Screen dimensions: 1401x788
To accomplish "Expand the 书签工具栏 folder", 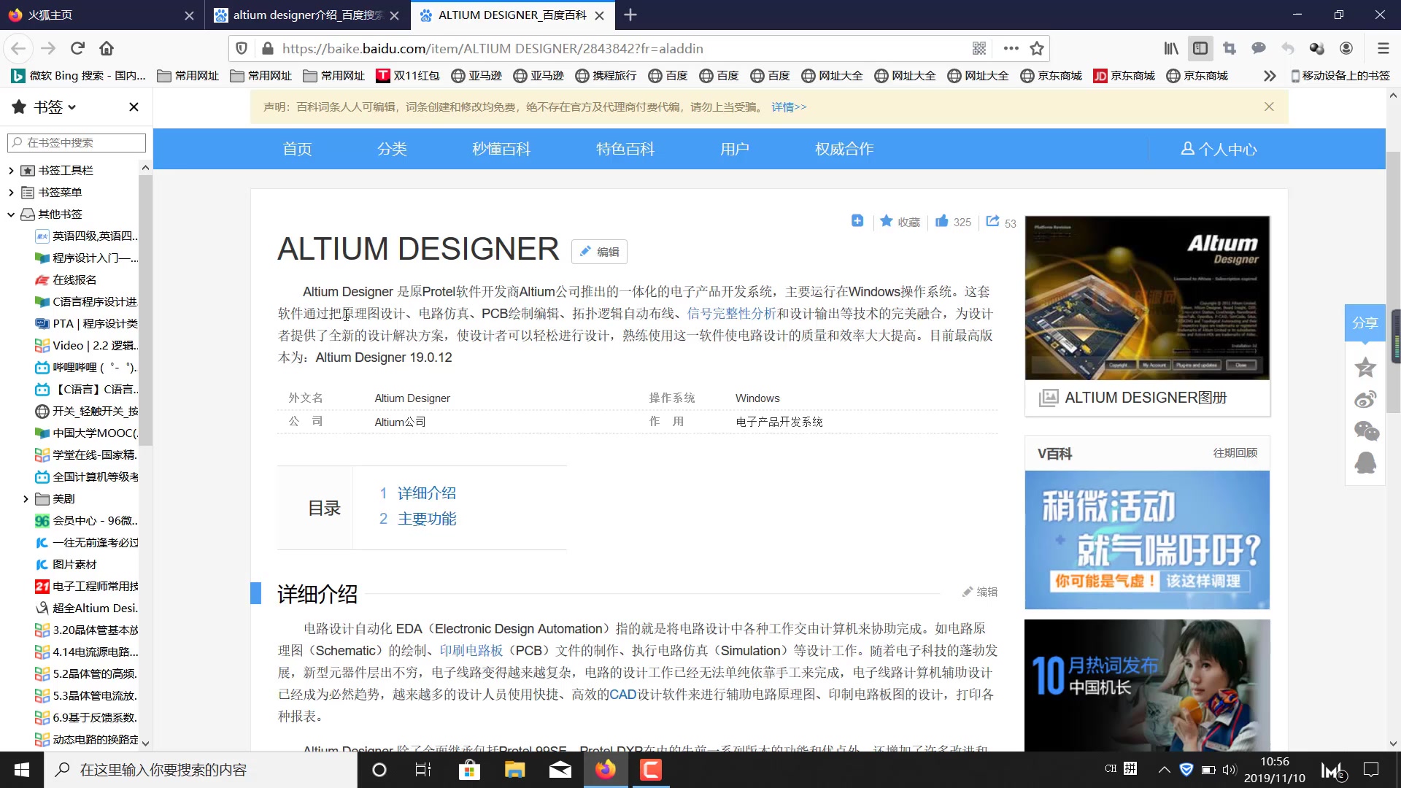I will point(11,171).
